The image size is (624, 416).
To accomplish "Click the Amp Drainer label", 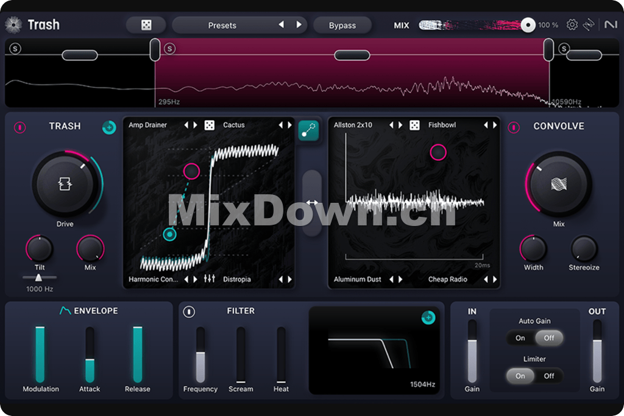I will tap(147, 125).
